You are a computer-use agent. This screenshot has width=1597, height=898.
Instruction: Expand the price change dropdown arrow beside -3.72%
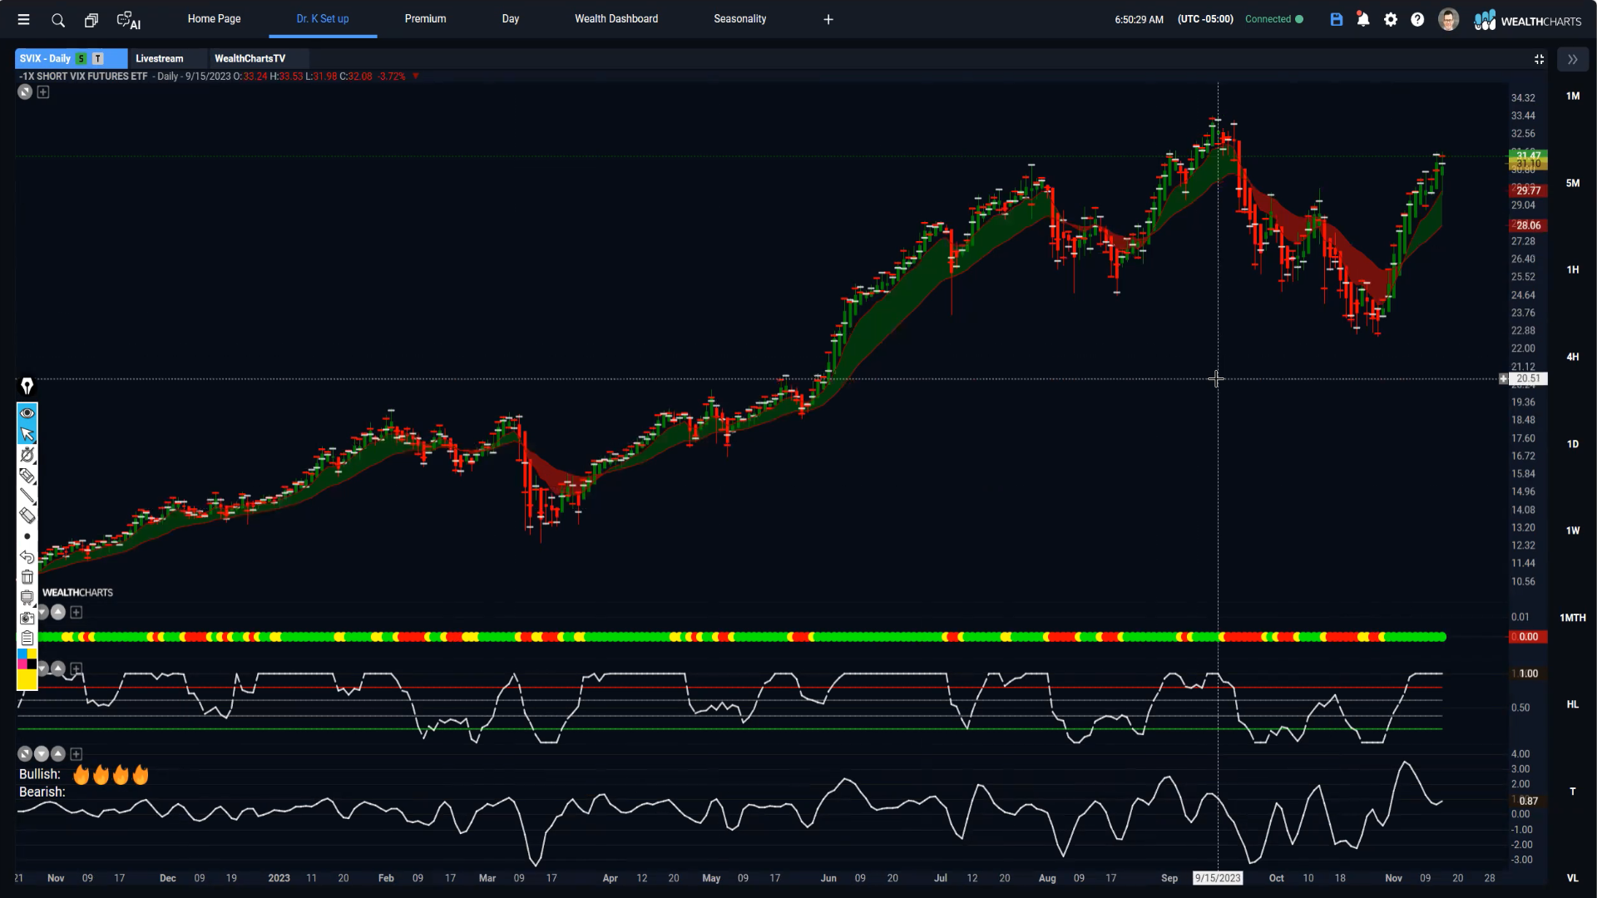[415, 76]
